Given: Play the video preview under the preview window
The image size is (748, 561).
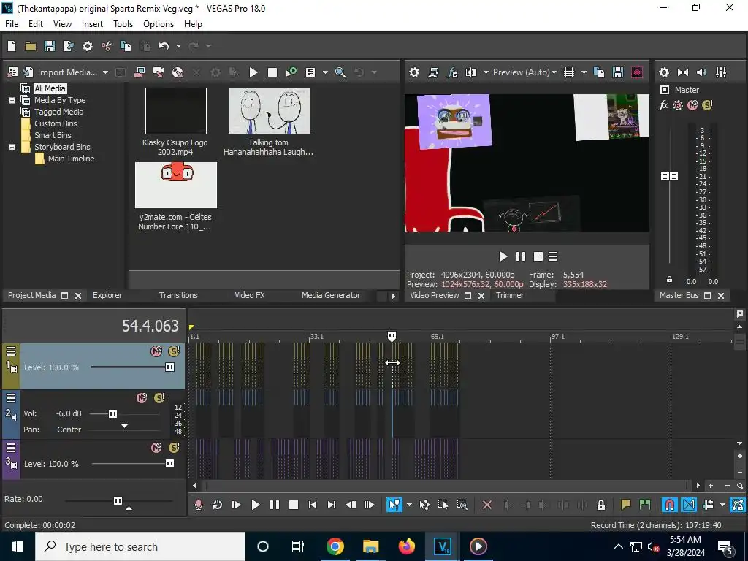Looking at the screenshot, I should click(503, 256).
